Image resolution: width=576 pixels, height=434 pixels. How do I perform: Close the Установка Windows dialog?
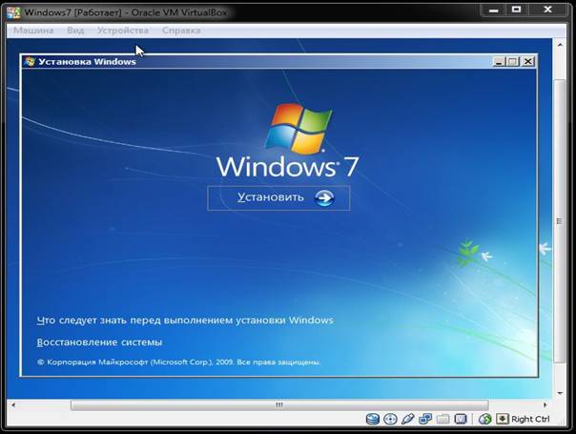coord(528,61)
